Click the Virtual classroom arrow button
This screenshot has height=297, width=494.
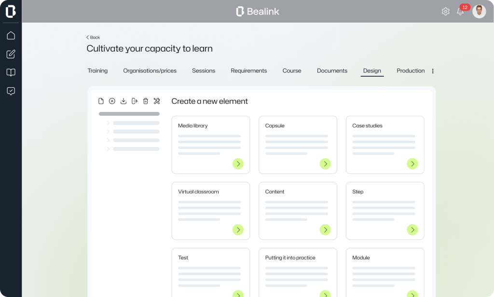pos(238,229)
